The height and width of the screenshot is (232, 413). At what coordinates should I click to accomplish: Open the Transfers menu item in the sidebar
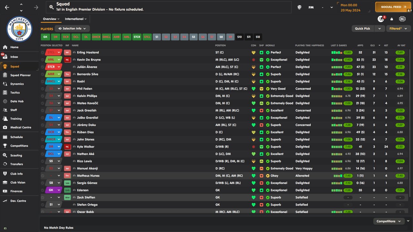click(x=16, y=164)
